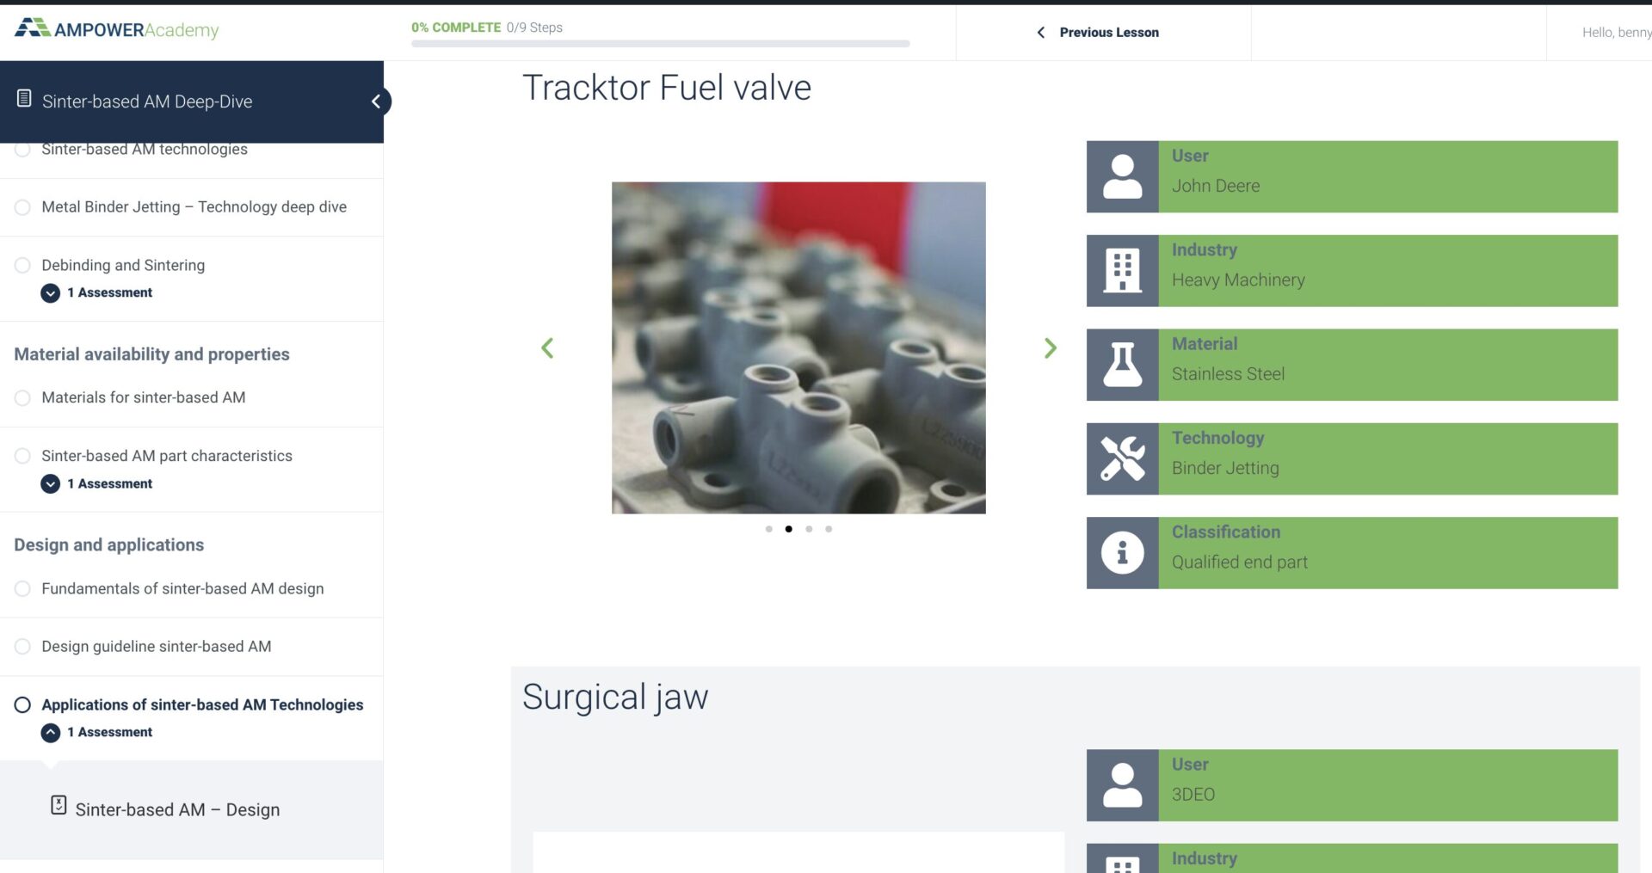Collapse the sidebar with the left arrow toggle
The height and width of the screenshot is (873, 1652).
[x=376, y=101]
